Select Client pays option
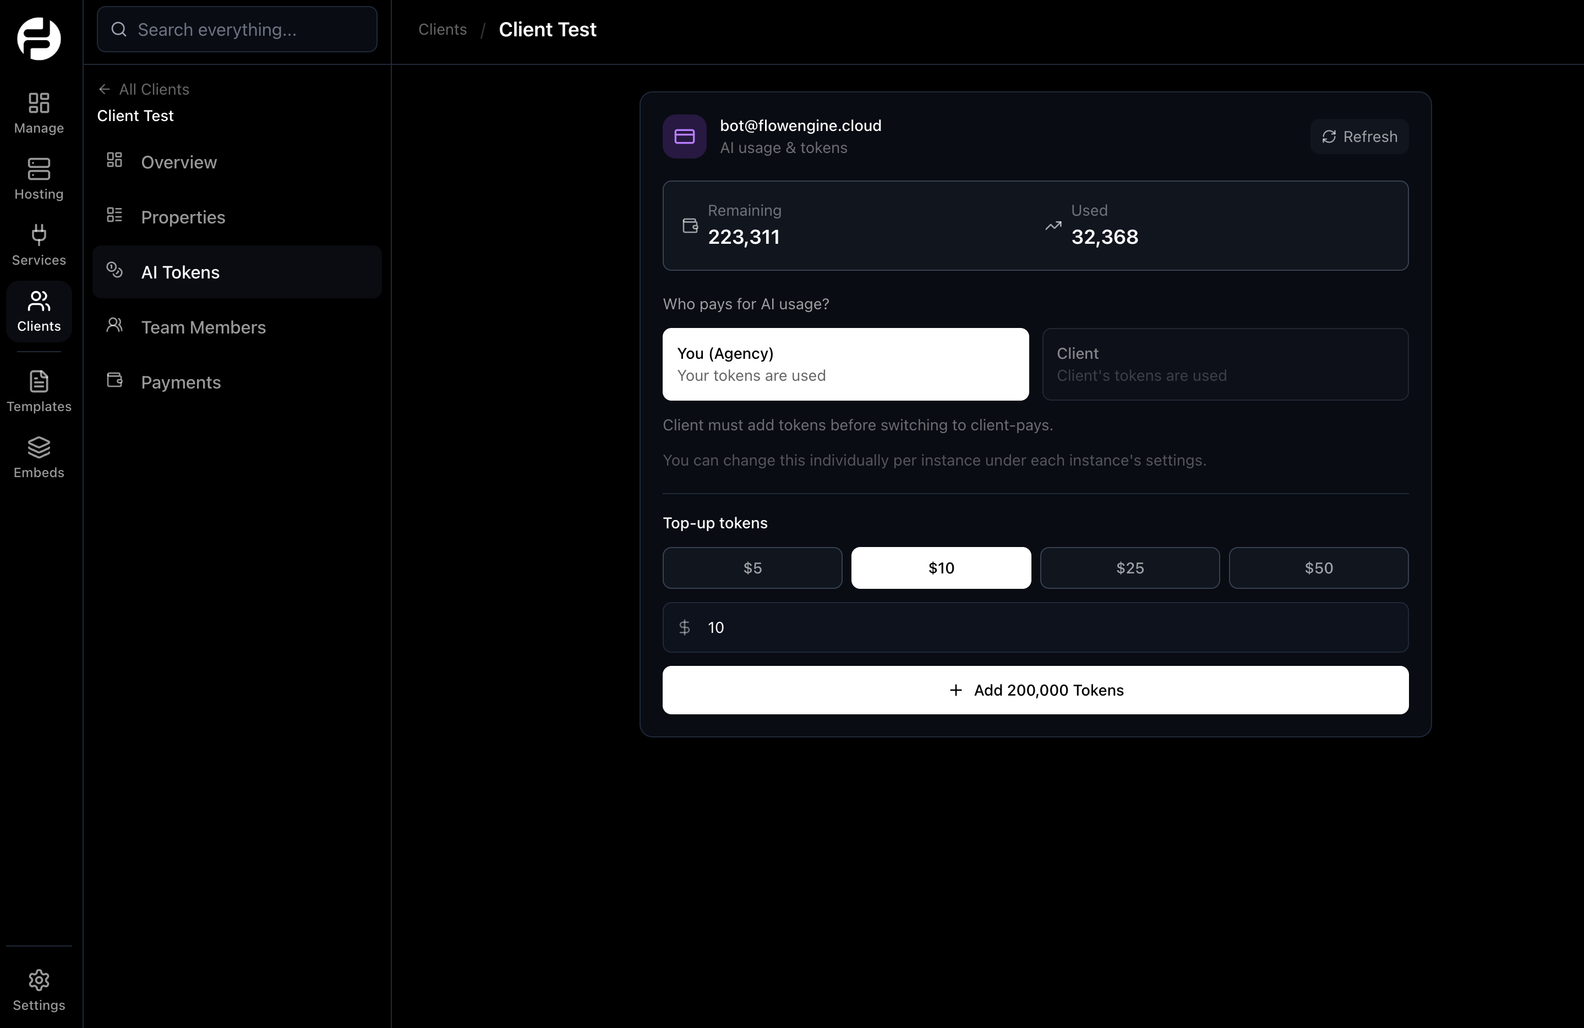The height and width of the screenshot is (1028, 1584). pyautogui.click(x=1225, y=364)
